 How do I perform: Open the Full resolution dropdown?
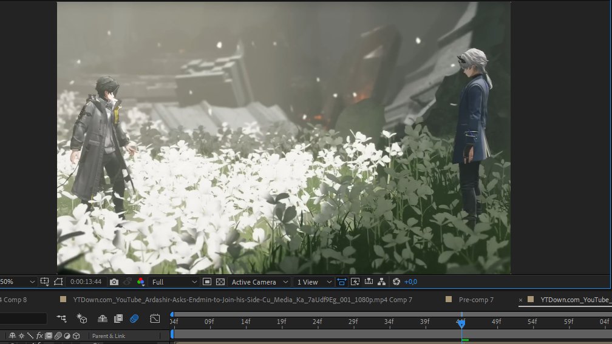[x=174, y=282]
